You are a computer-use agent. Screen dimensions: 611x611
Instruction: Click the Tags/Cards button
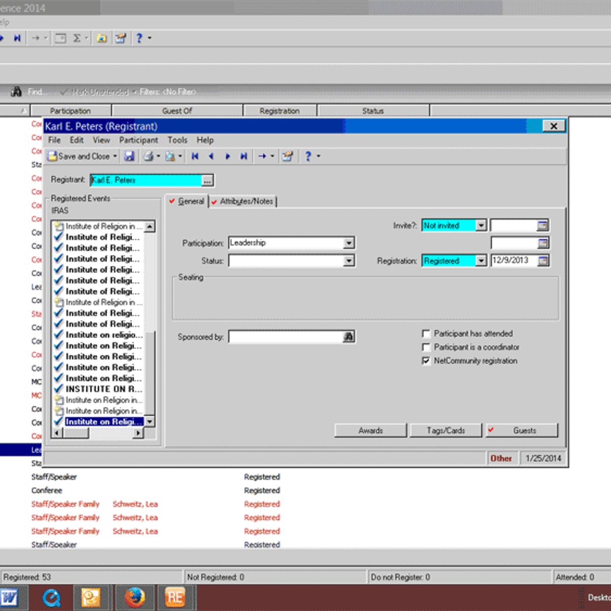446,431
